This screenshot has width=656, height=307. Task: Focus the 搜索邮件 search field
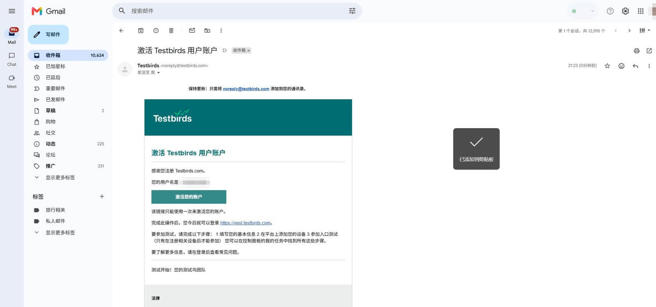237,11
